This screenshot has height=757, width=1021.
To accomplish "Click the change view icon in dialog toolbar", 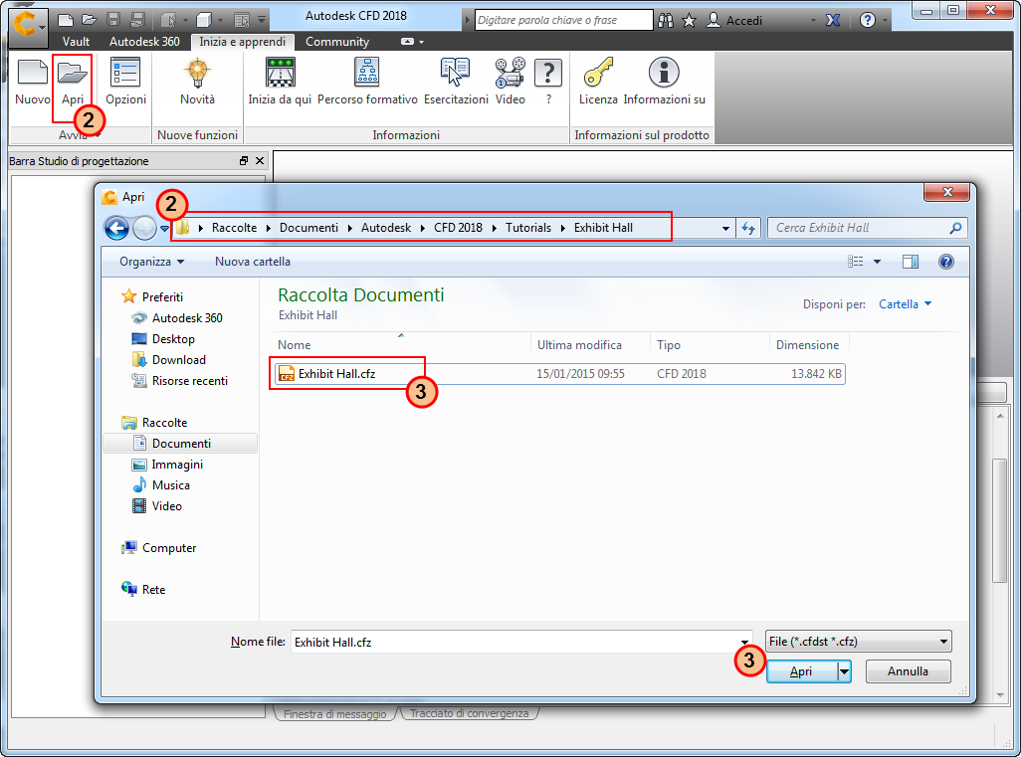I will click(x=856, y=262).
